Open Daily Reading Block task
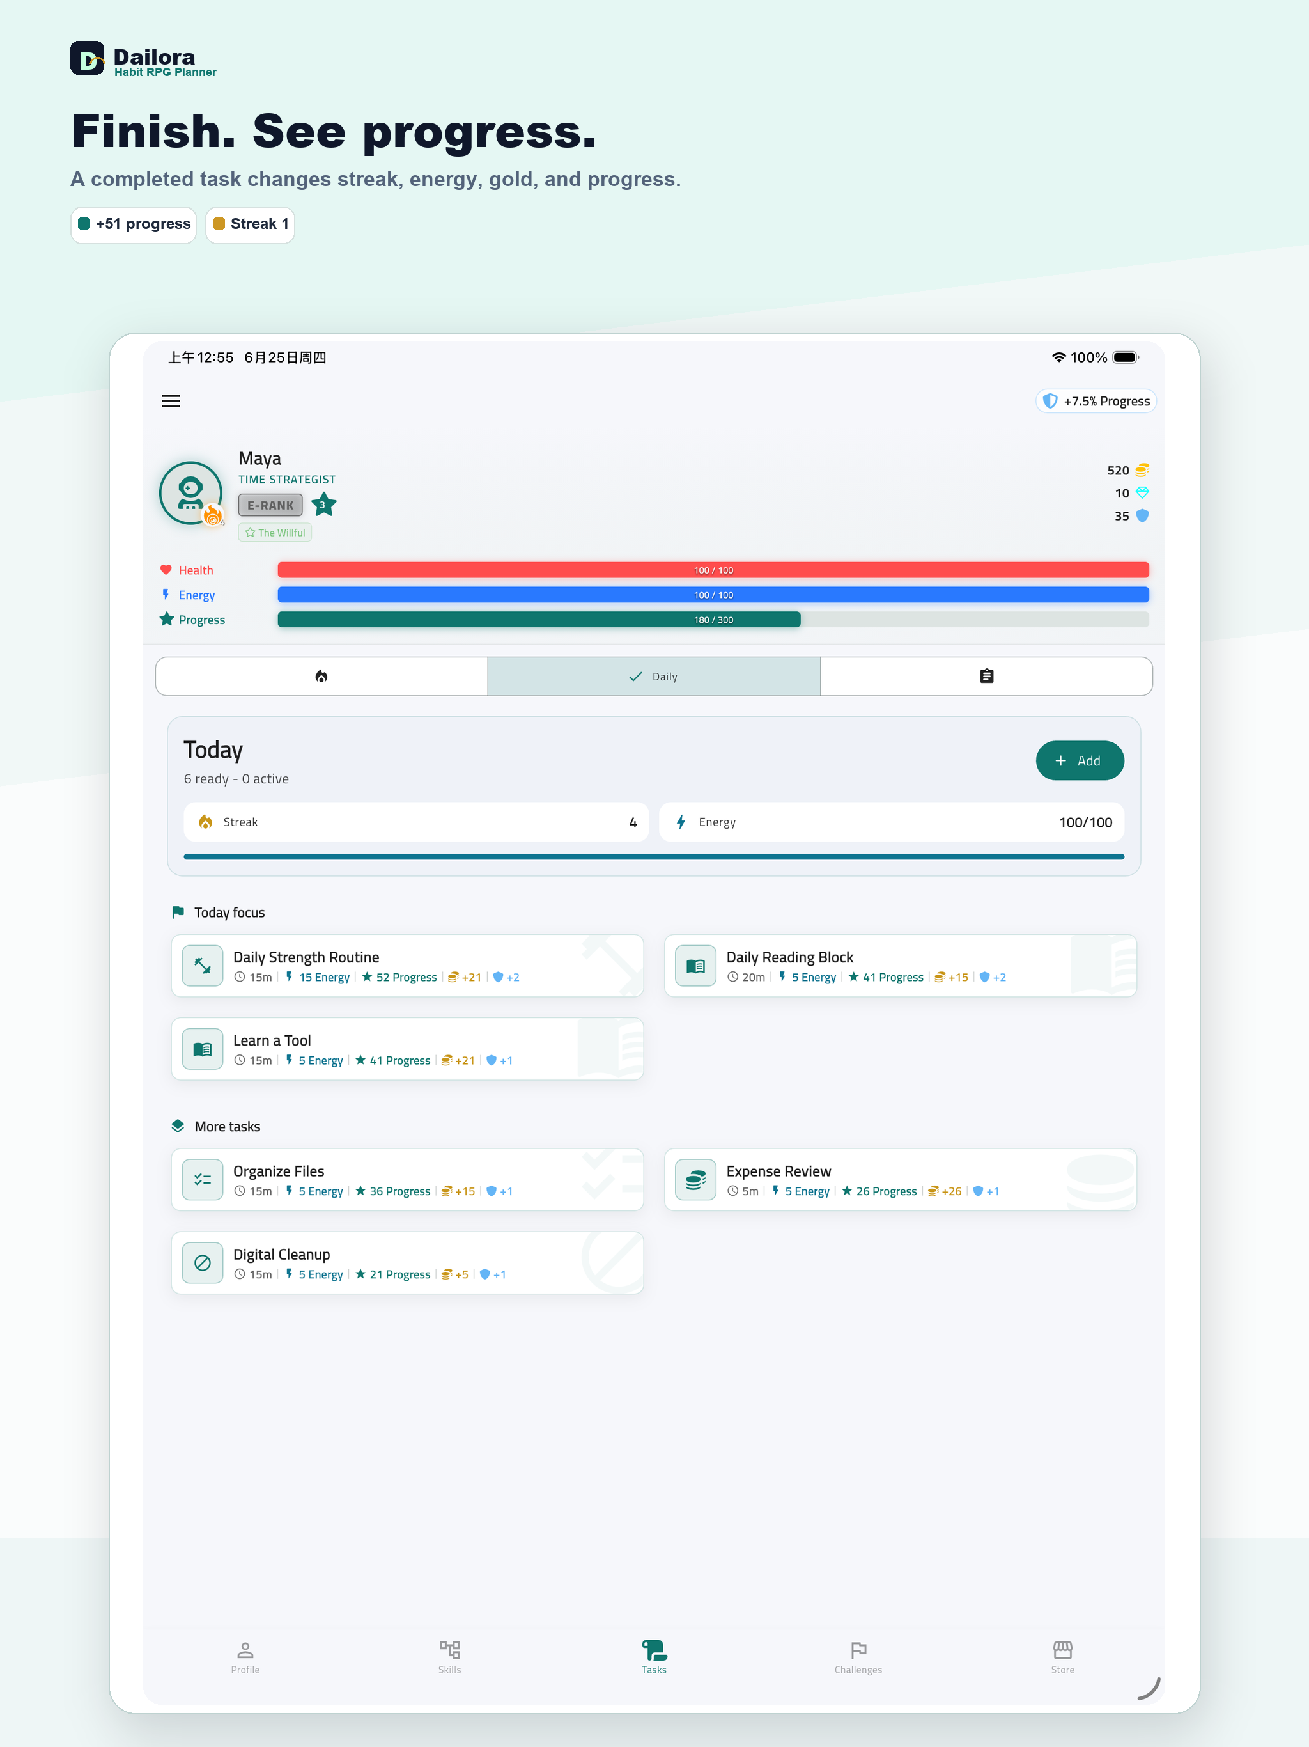Image resolution: width=1309 pixels, height=1747 pixels. point(900,966)
